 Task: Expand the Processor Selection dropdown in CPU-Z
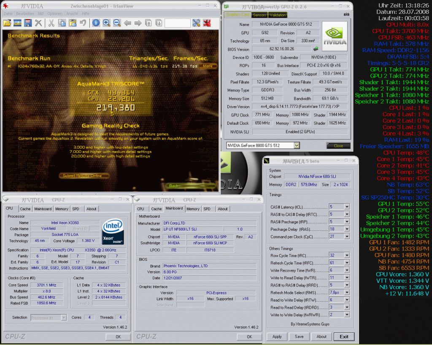(x=64, y=318)
